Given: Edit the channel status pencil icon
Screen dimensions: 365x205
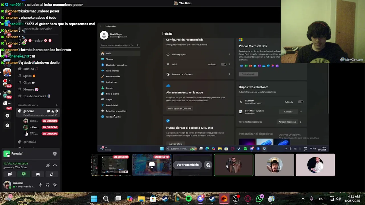Looking at the screenshot, I should point(56,115).
